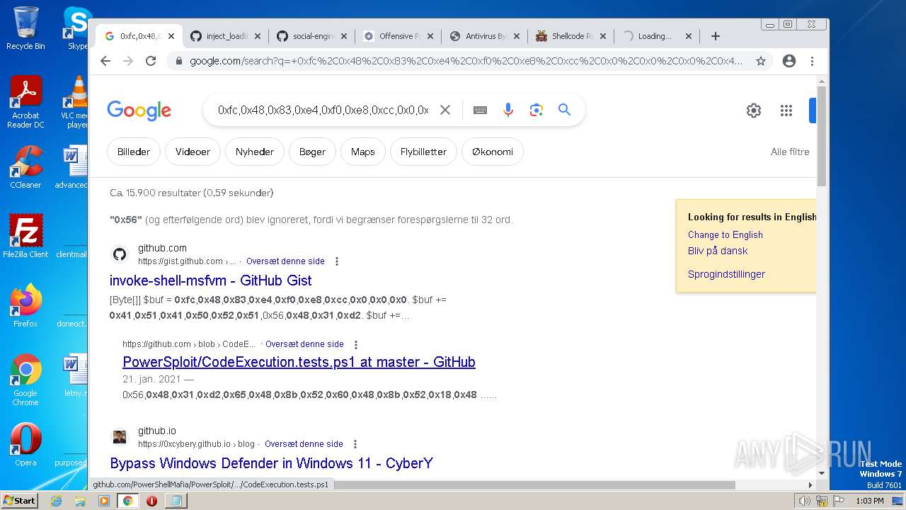
Task: Close the Offensive tab
Action: (430, 36)
